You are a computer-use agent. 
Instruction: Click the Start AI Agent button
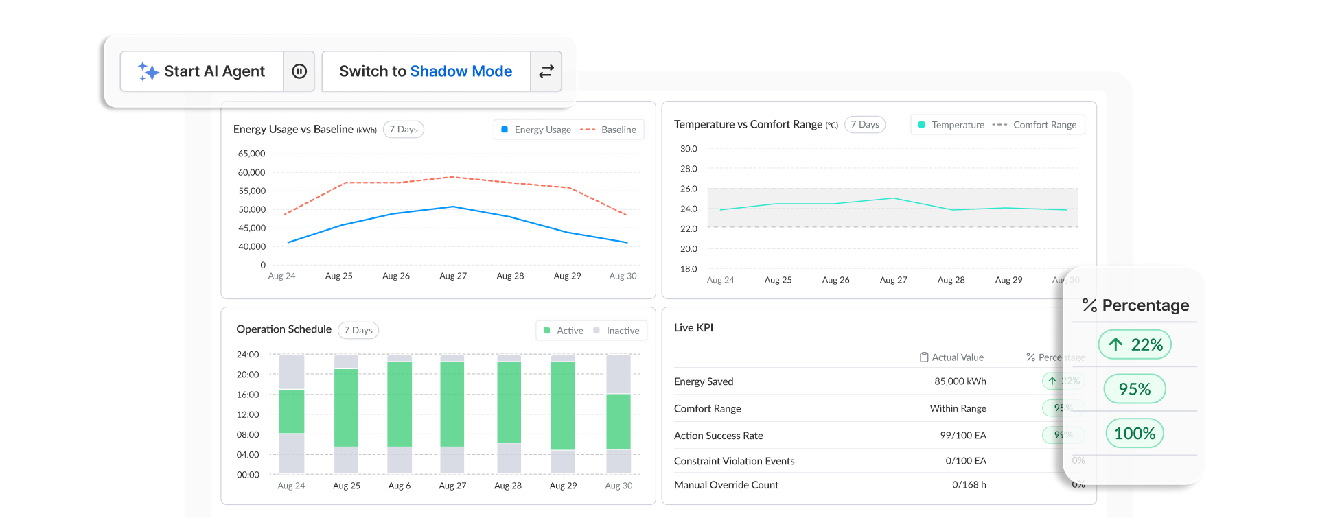203,71
